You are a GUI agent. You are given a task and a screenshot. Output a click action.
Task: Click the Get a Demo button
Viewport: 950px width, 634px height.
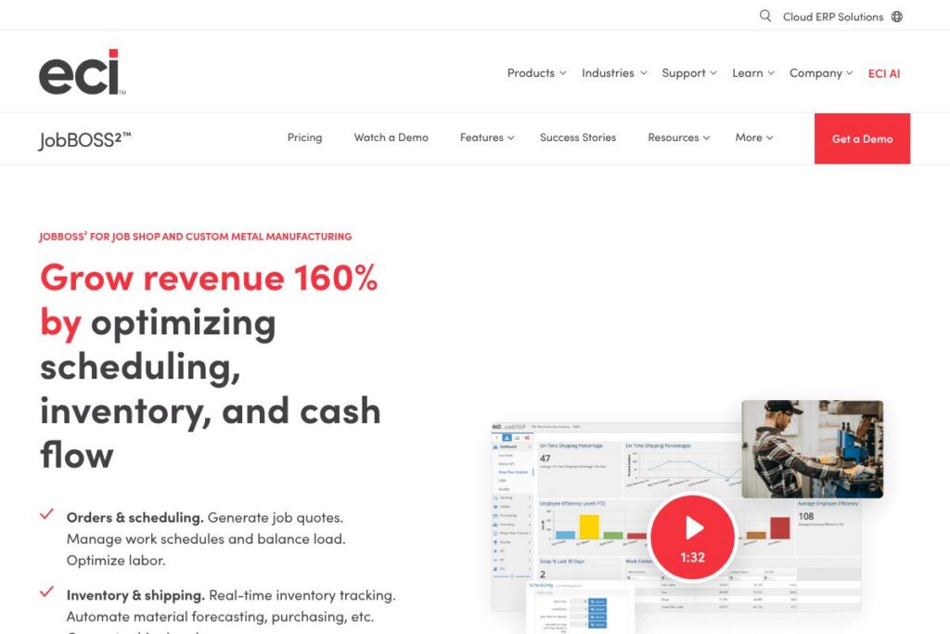[x=862, y=138]
